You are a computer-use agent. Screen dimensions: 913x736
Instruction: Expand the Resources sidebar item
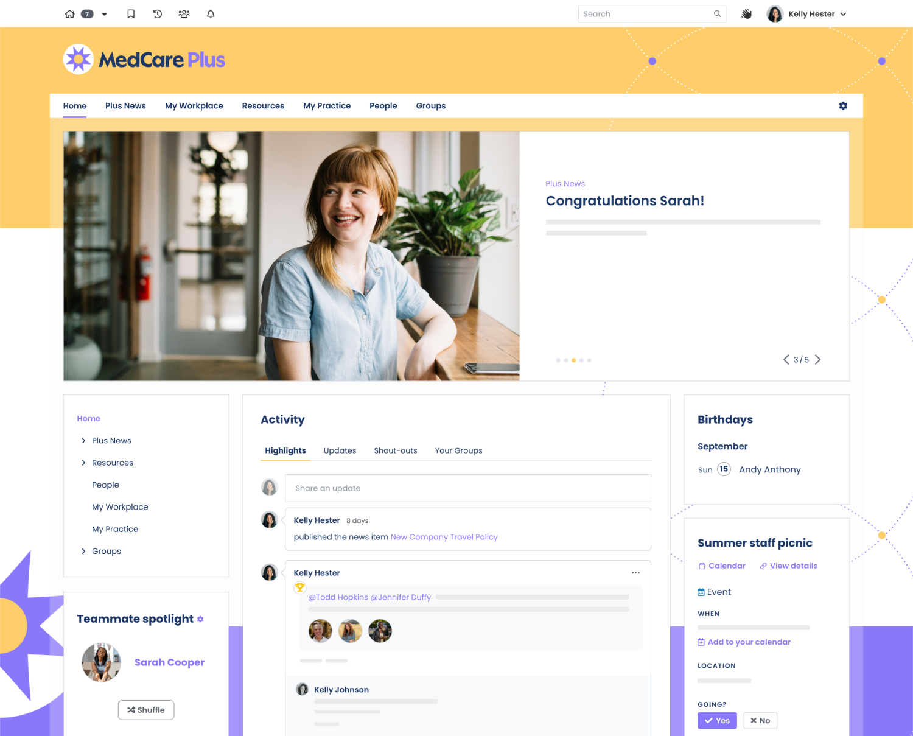(83, 463)
